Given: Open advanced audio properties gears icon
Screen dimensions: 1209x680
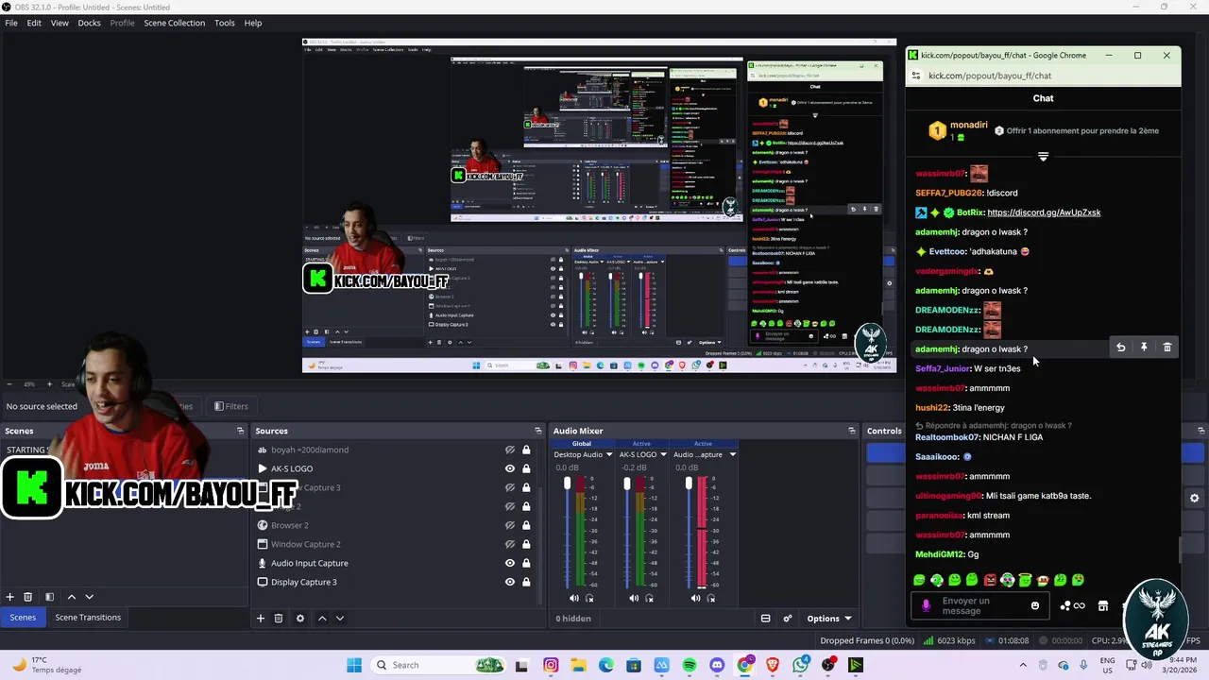Looking at the screenshot, I should [788, 619].
